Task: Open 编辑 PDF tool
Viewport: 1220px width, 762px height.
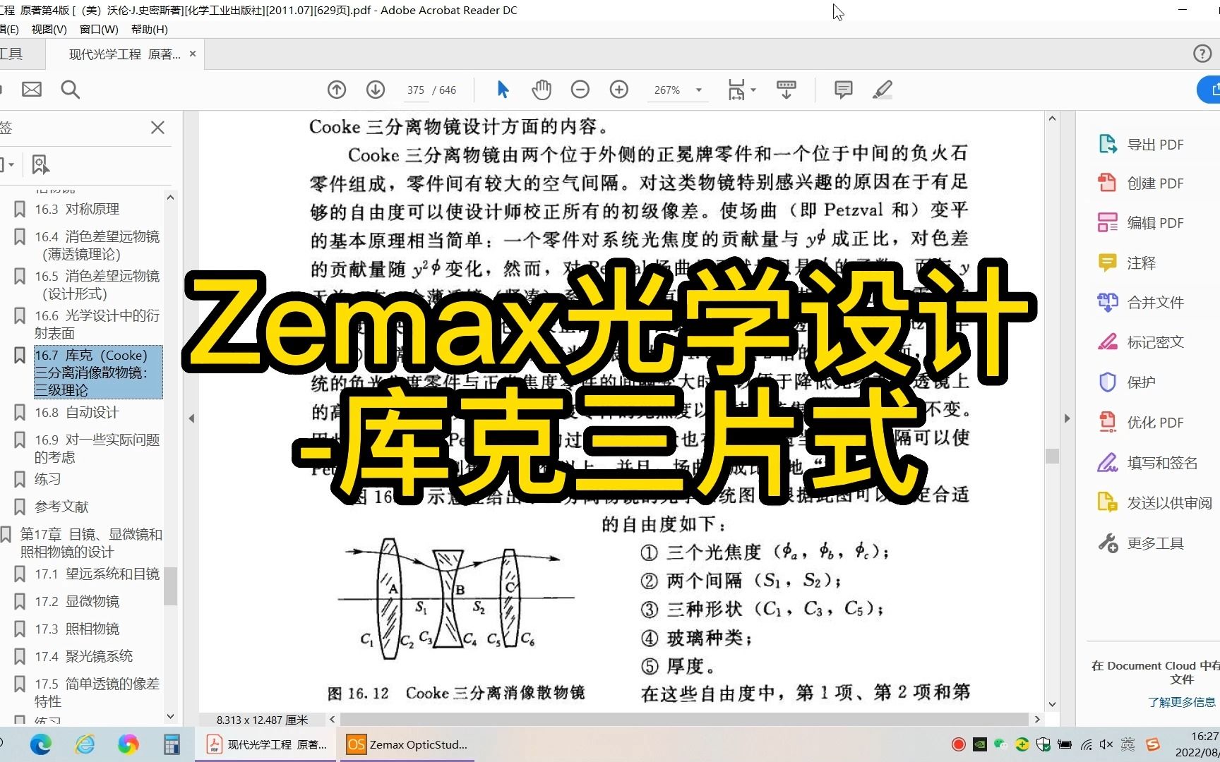Action: (1140, 223)
